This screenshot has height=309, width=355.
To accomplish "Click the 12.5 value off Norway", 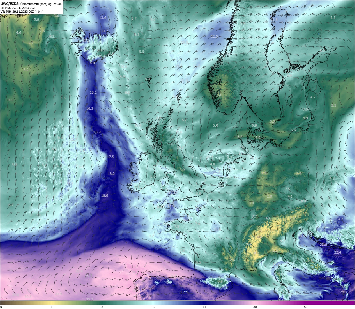I will tap(214, 37).
